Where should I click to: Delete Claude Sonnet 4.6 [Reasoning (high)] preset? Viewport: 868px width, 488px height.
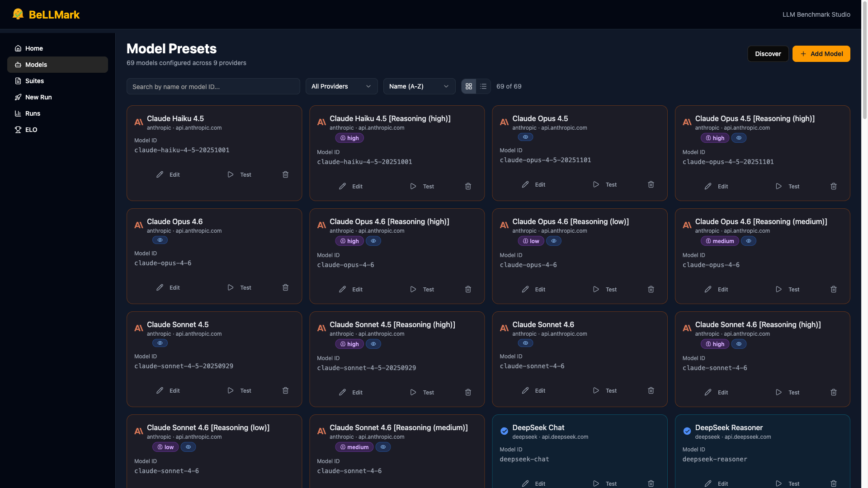833,392
